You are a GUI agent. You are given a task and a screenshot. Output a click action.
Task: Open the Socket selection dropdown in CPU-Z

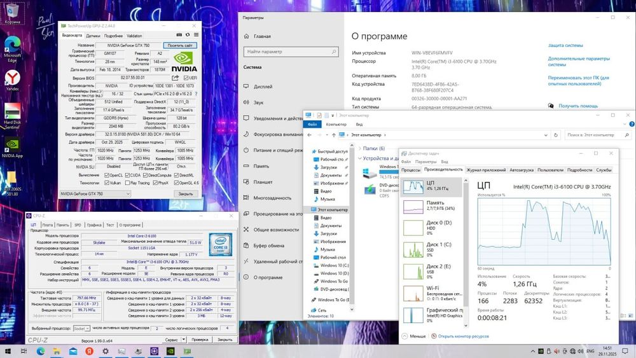(81, 328)
